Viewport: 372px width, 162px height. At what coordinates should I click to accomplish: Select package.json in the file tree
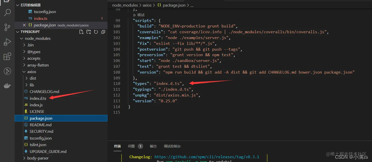[61, 118]
